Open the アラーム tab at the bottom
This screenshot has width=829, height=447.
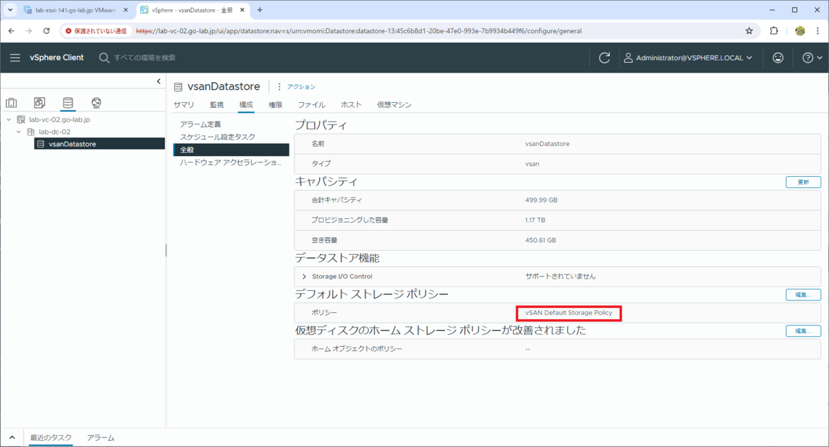coord(101,438)
